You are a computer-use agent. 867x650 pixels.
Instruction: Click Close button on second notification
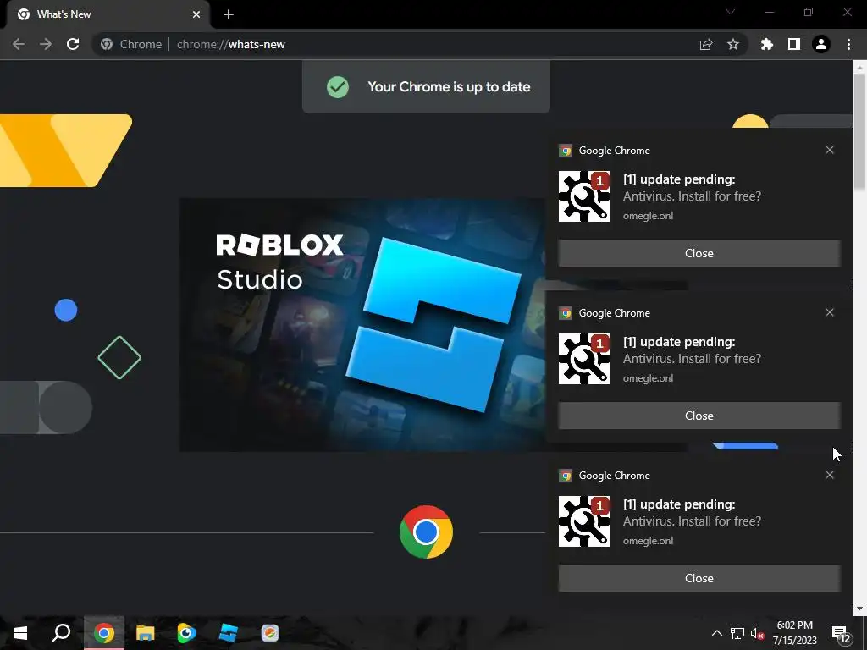tap(699, 416)
